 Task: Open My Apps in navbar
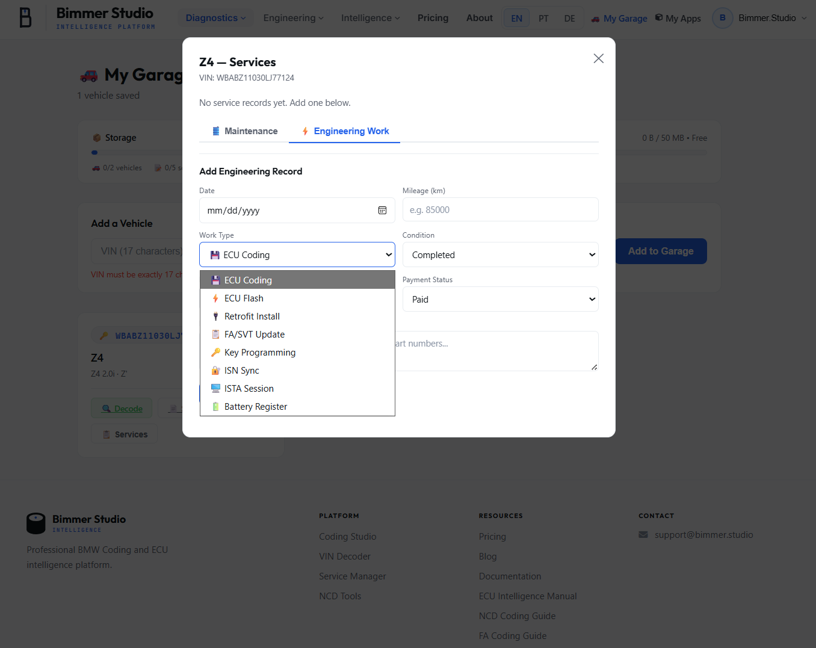click(678, 19)
